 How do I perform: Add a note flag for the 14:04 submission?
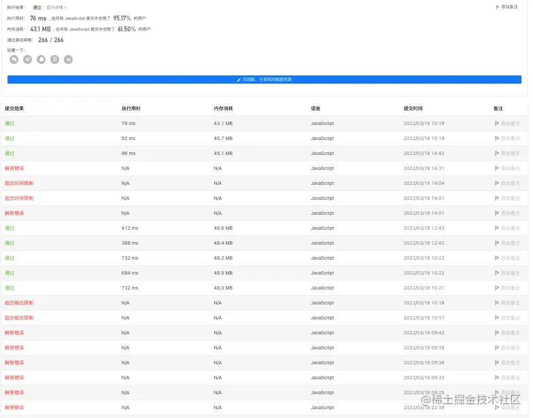pyautogui.click(x=507, y=184)
